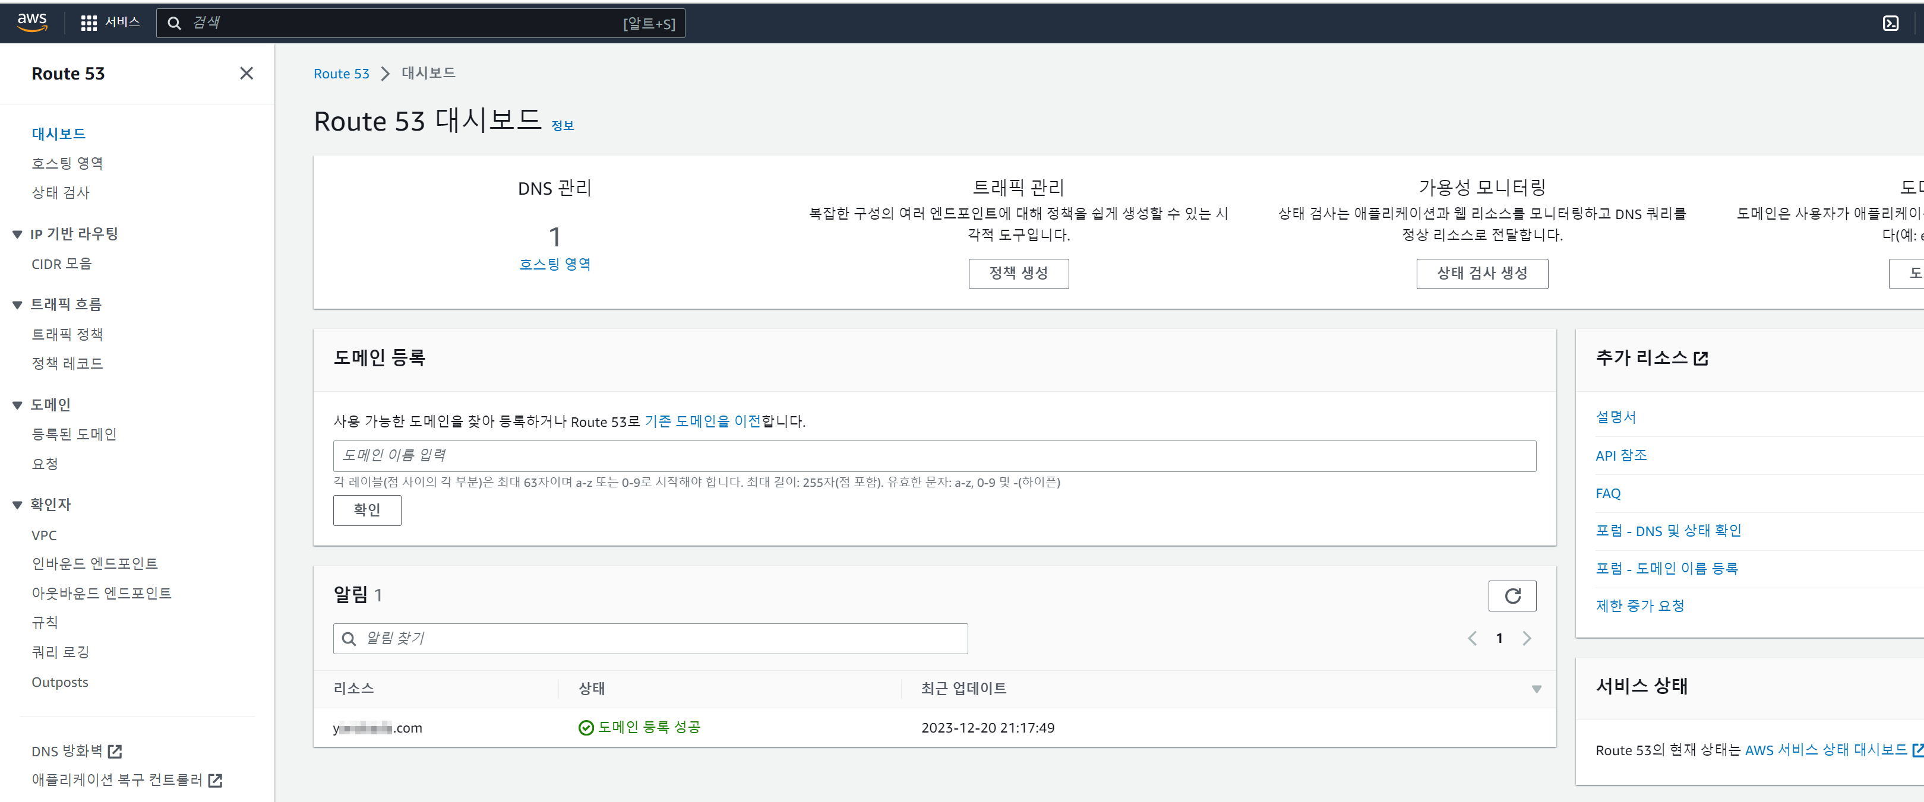The image size is (1924, 802).
Task: Open 호스팅 영역 in sidebar
Action: (67, 163)
